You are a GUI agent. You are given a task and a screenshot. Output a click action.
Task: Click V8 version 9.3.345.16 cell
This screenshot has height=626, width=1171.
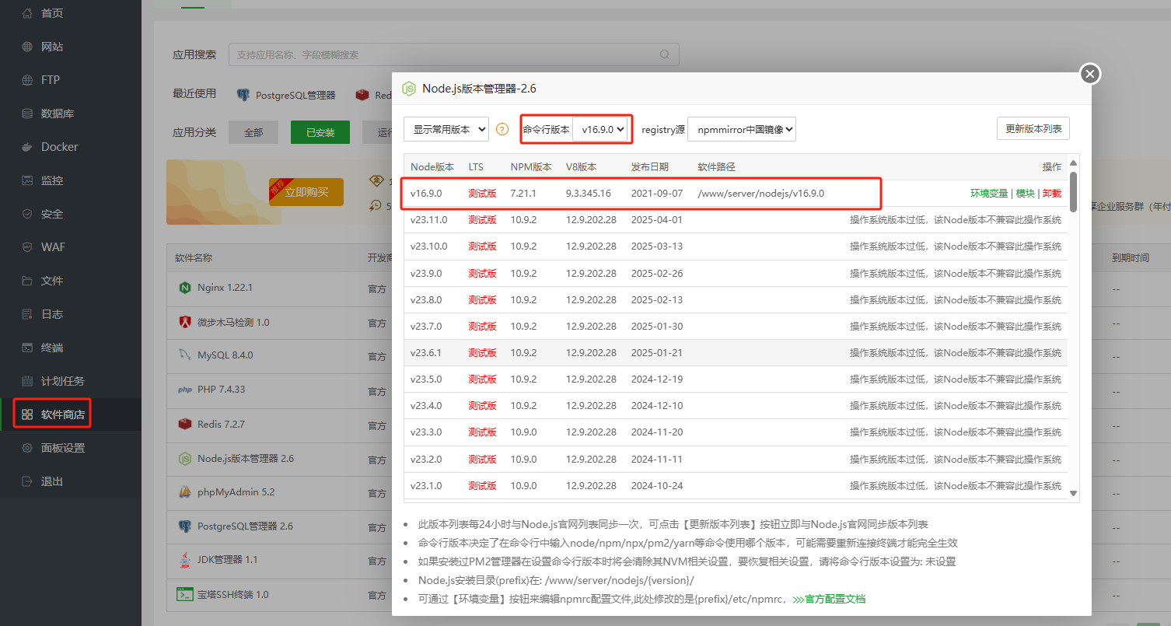(589, 194)
